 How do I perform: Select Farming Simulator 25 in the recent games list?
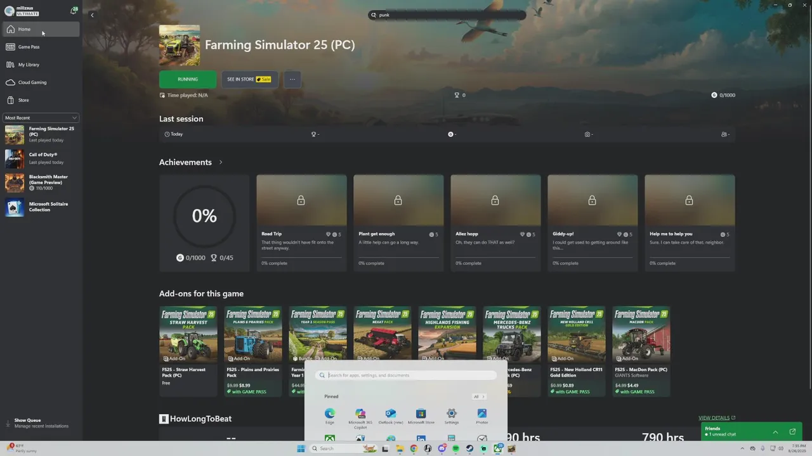coord(41,134)
